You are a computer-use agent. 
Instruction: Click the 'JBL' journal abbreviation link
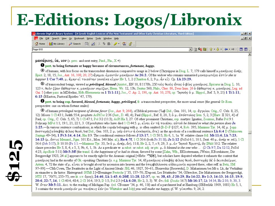[x=127, y=168]
